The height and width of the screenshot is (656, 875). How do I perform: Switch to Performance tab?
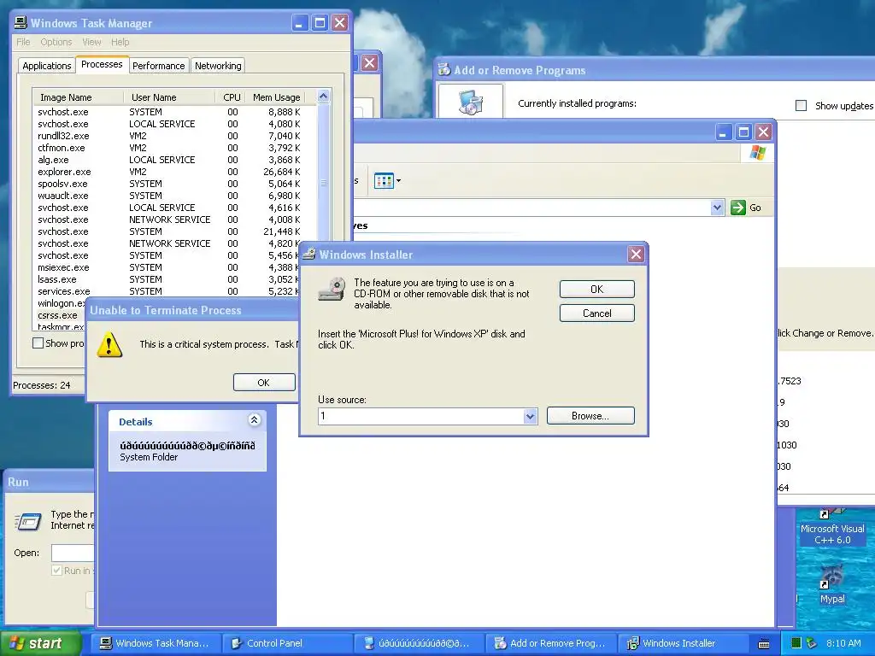[x=158, y=66]
